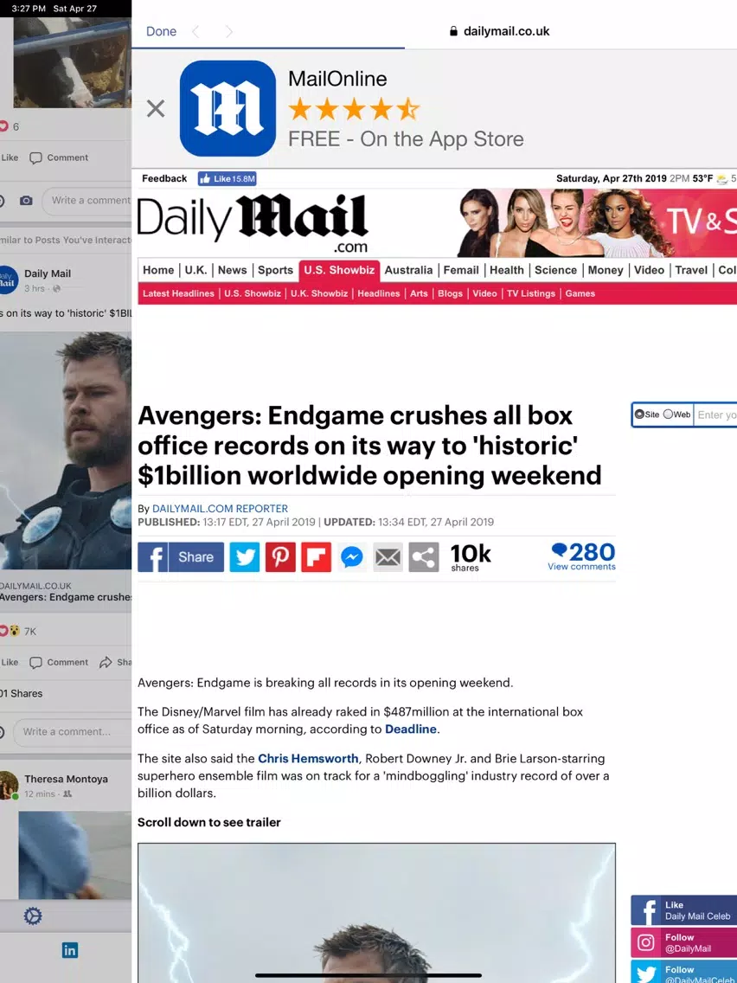Tap Done to close browser view

pyautogui.click(x=161, y=31)
